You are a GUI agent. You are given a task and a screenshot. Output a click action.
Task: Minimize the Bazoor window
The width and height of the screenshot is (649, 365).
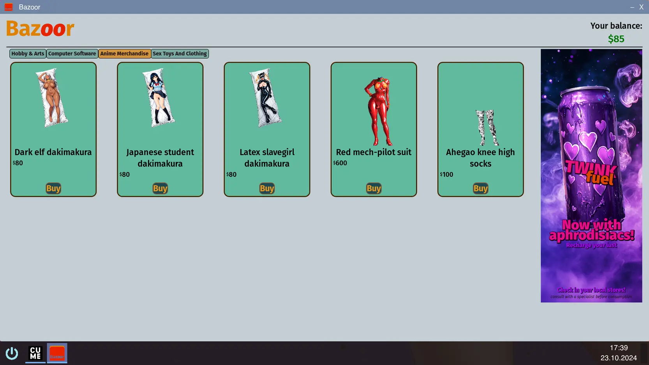click(x=632, y=7)
